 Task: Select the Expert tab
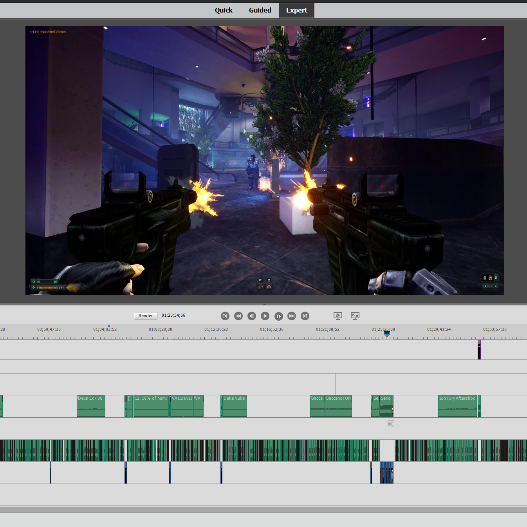(x=296, y=10)
